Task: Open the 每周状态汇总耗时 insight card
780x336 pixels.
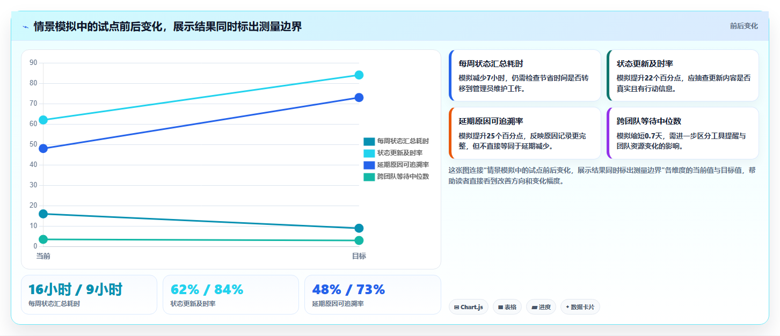Action: tap(524, 75)
